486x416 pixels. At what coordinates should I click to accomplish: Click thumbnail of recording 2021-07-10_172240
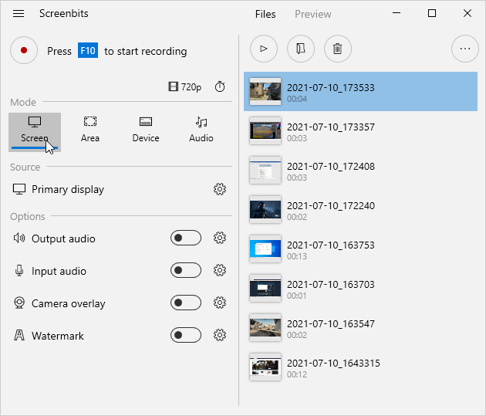[265, 210]
